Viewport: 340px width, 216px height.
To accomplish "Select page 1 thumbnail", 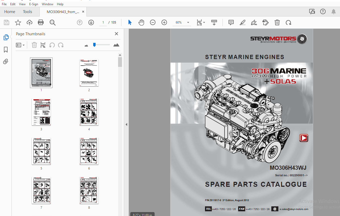I will click(x=41, y=73).
